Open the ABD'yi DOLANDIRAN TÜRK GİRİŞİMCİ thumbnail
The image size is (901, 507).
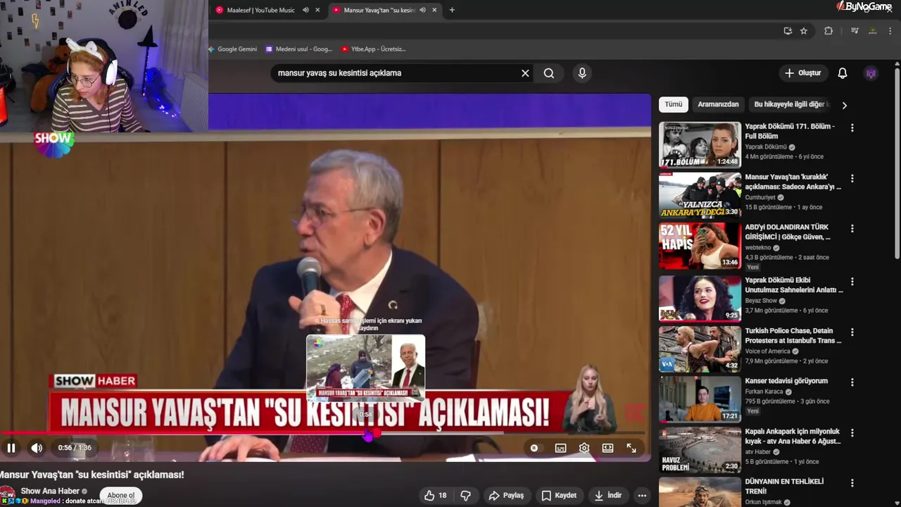700,246
